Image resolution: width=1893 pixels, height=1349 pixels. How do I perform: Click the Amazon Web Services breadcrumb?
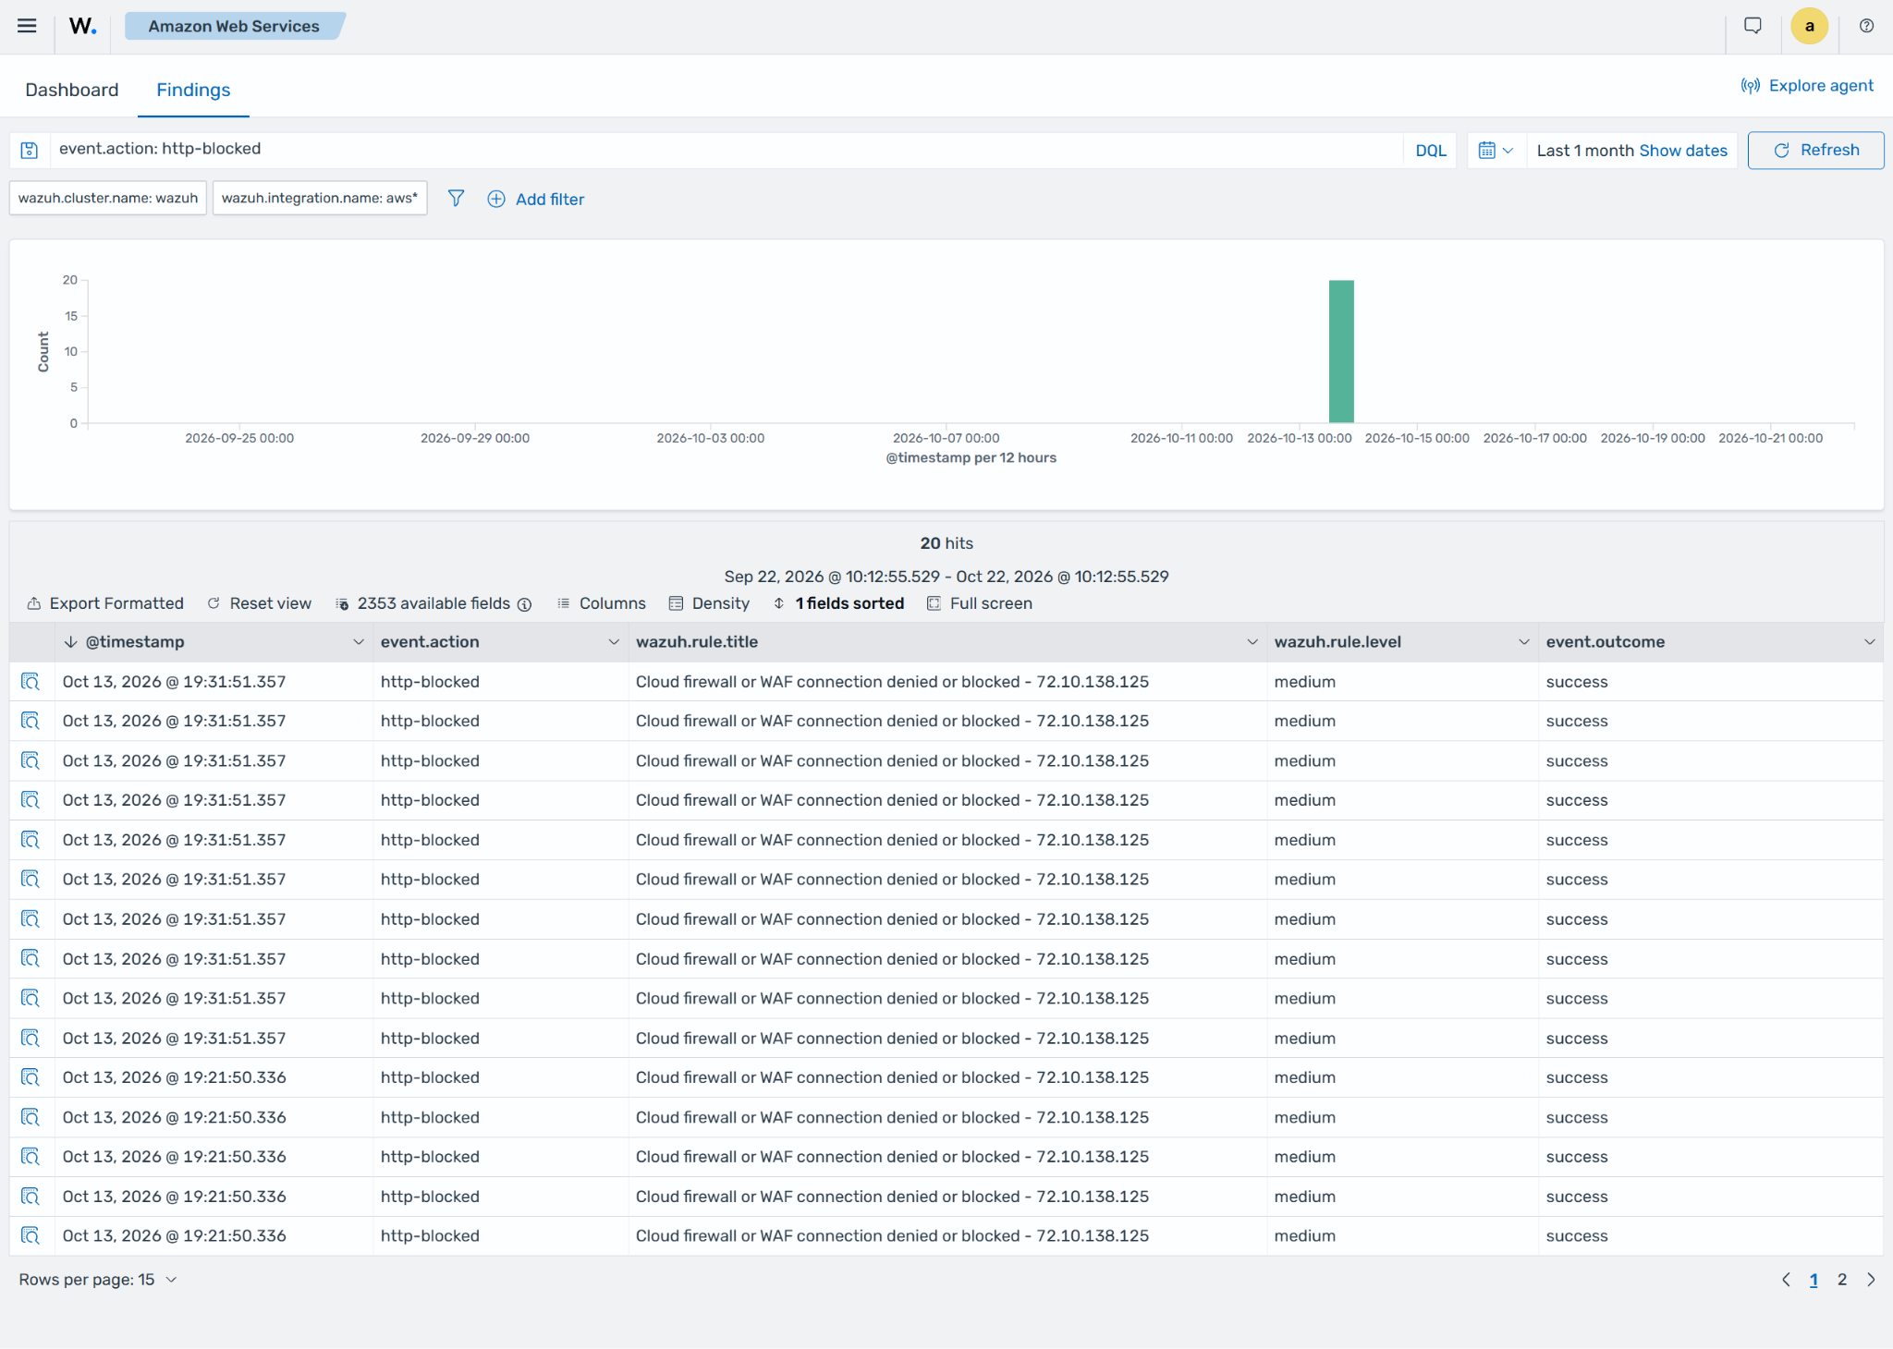point(234,27)
